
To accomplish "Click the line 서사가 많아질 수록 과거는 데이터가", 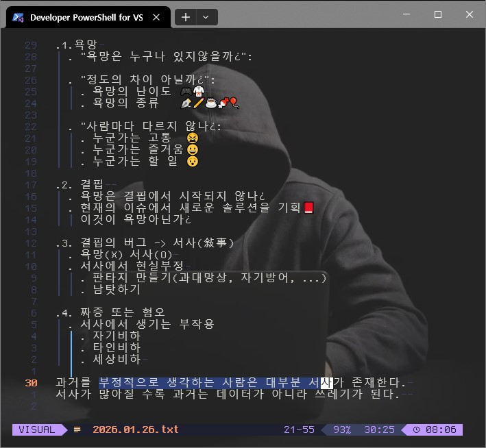I will click(x=160, y=395).
